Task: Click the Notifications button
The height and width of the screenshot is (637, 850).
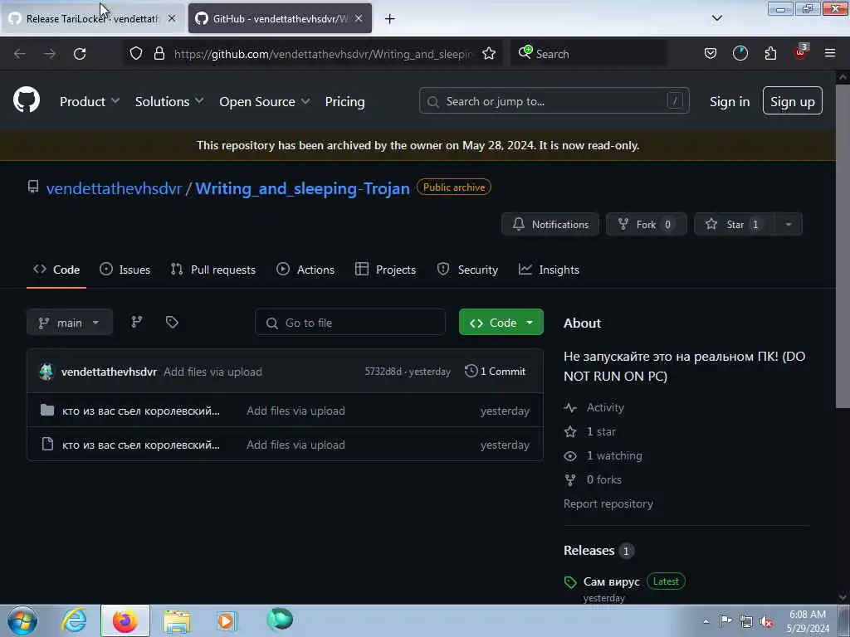Action: pos(550,224)
